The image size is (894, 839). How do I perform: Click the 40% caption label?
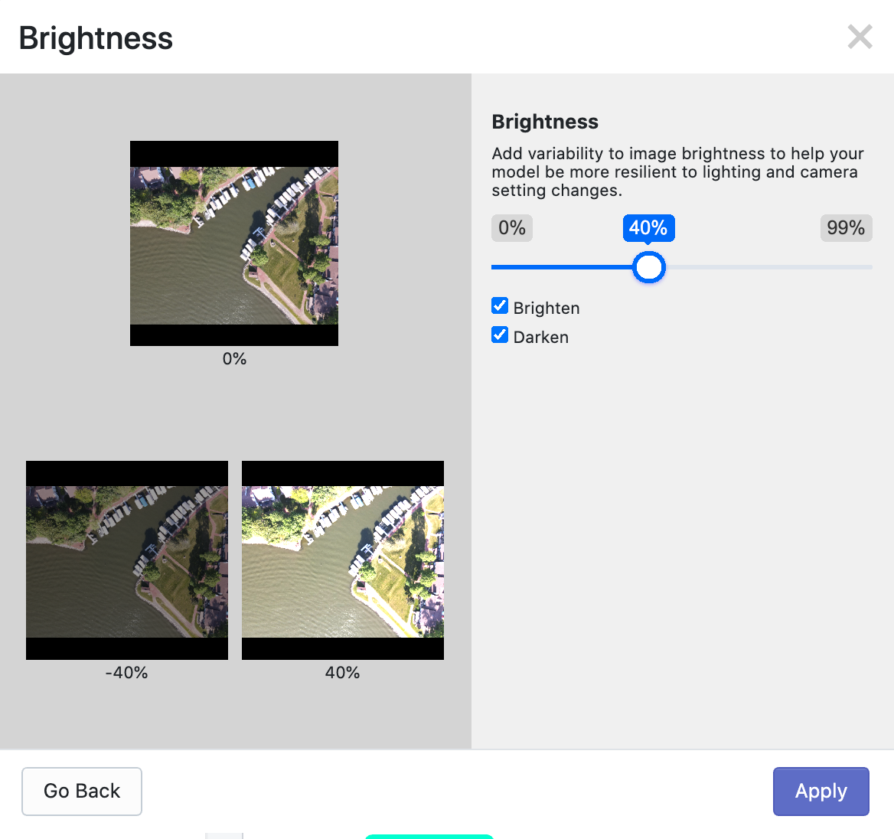click(x=342, y=672)
